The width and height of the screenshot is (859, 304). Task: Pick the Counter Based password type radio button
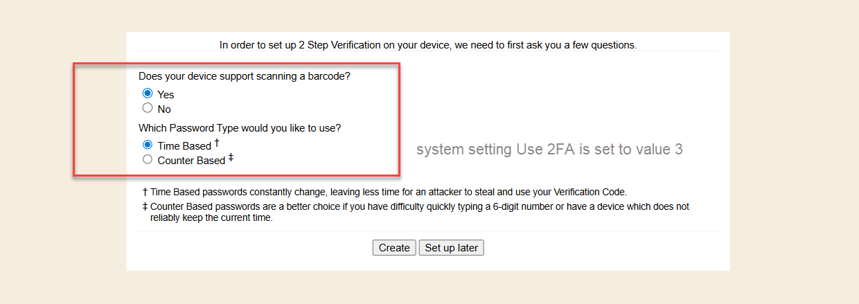[148, 159]
